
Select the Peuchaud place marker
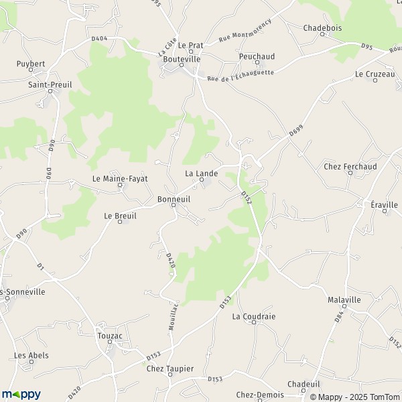(257, 62)
